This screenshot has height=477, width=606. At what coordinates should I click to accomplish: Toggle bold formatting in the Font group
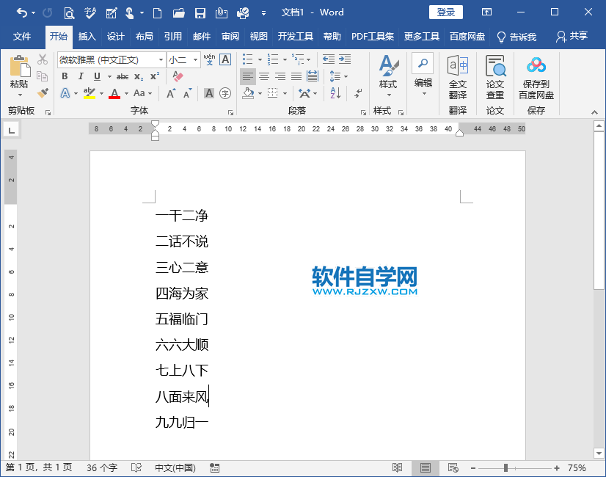tap(65, 76)
